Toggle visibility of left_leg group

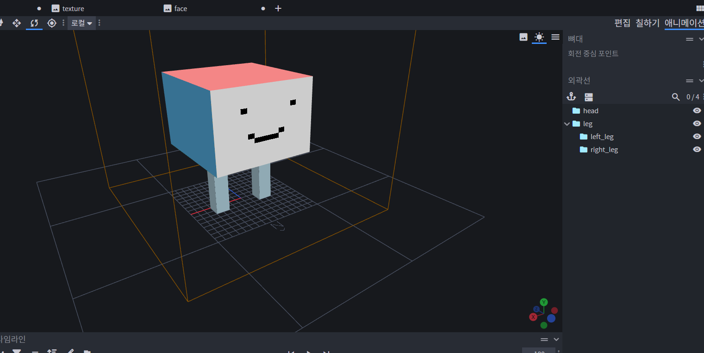tap(697, 136)
